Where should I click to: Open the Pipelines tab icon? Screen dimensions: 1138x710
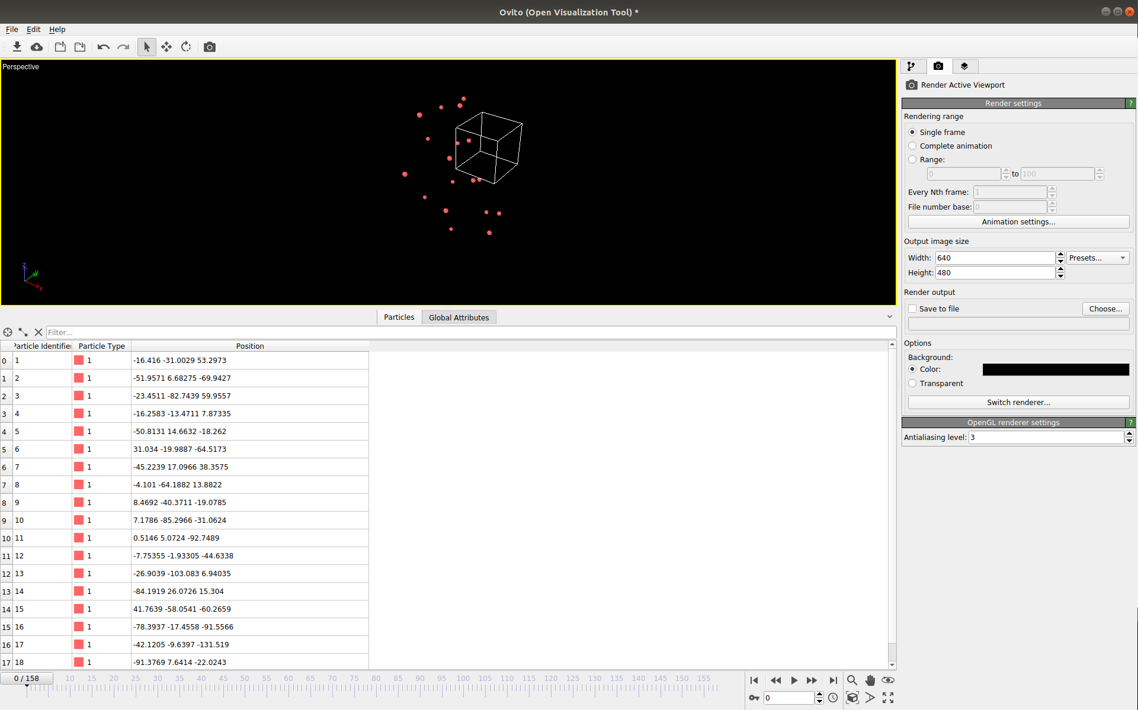[x=912, y=66]
